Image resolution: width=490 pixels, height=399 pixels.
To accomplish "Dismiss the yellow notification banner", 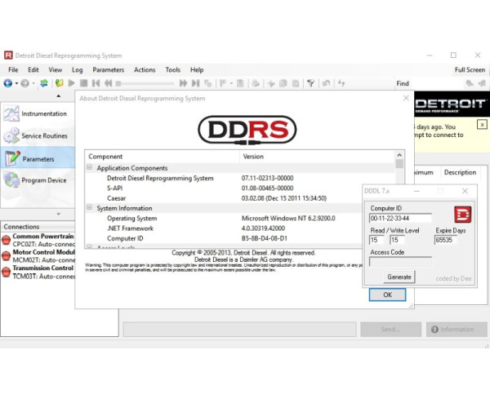I will tap(482, 125).
